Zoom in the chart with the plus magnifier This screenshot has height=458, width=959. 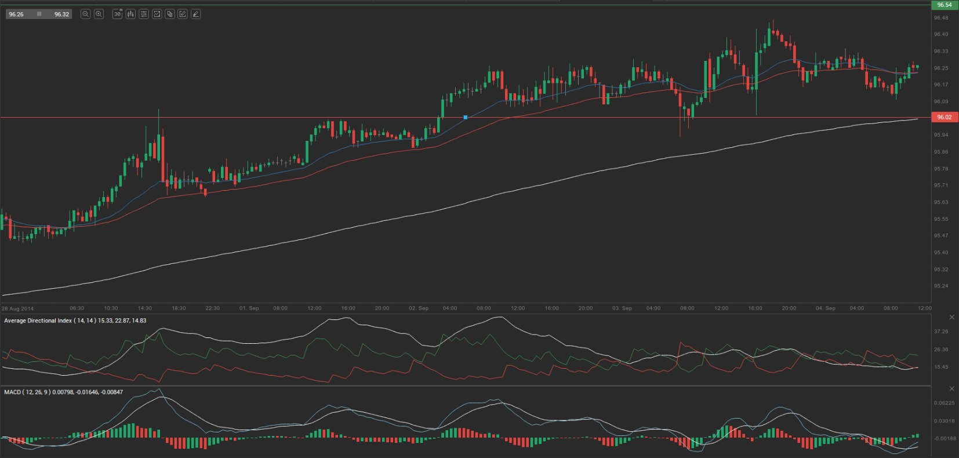(x=99, y=14)
